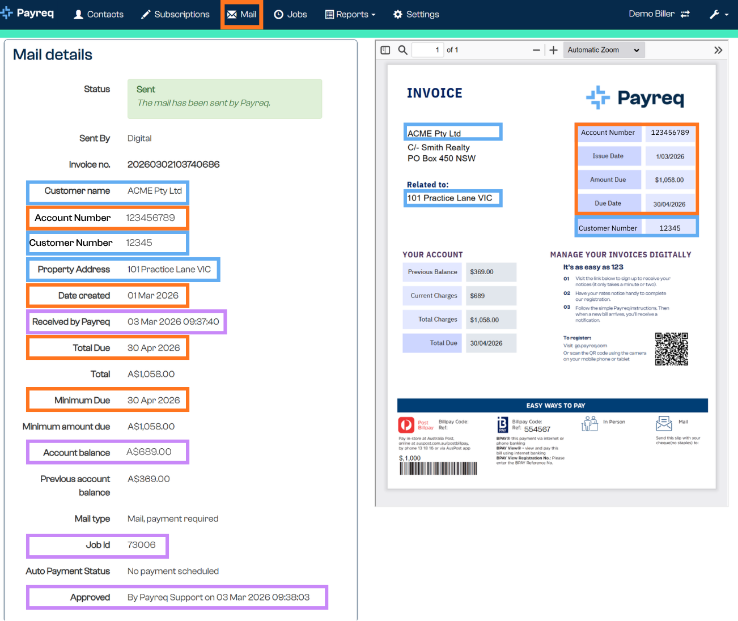Click the Payreq logo in navbar
Image resolution: width=738 pixels, height=621 pixels.
[x=27, y=13]
